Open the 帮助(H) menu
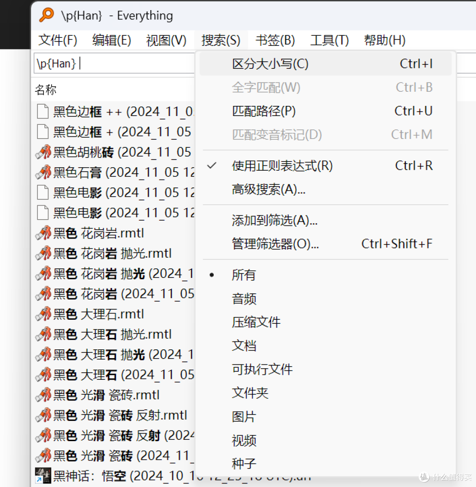476x487 pixels. tap(385, 40)
